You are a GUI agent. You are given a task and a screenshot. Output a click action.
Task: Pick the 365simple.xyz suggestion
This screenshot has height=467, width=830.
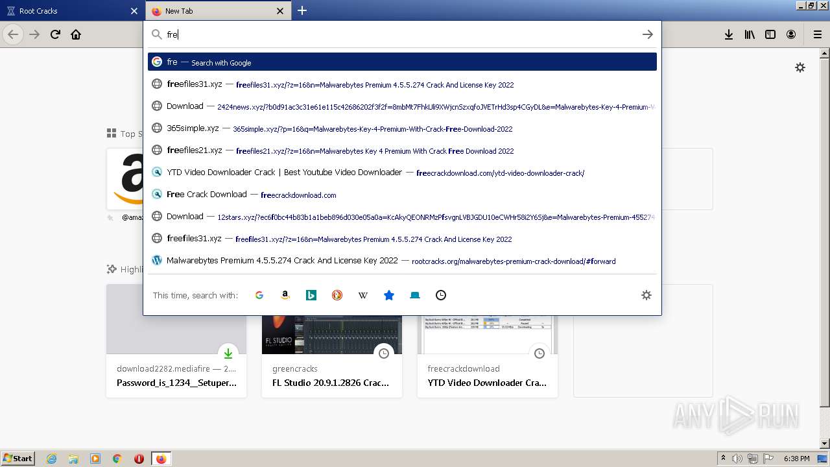point(402,128)
